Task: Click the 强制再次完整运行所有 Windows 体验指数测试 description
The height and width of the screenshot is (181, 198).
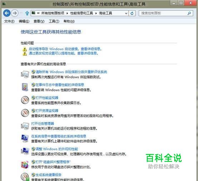Action: [x=66, y=77]
